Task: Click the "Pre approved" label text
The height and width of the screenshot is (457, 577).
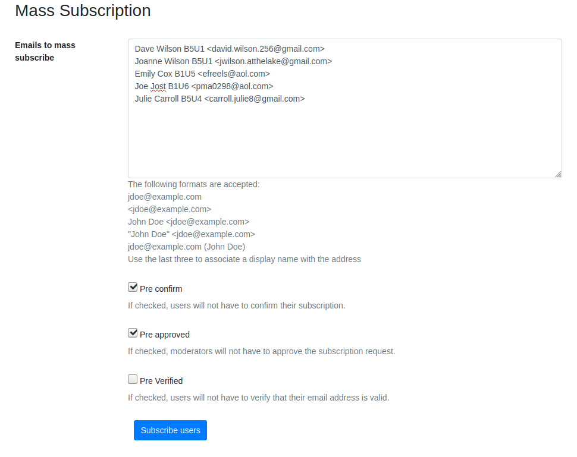Action: coord(164,335)
